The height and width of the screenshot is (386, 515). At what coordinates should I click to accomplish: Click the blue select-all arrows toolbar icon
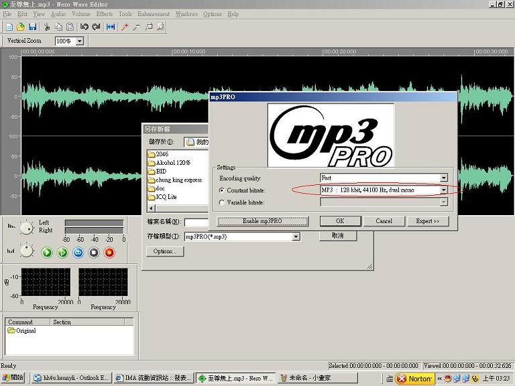pos(111,27)
